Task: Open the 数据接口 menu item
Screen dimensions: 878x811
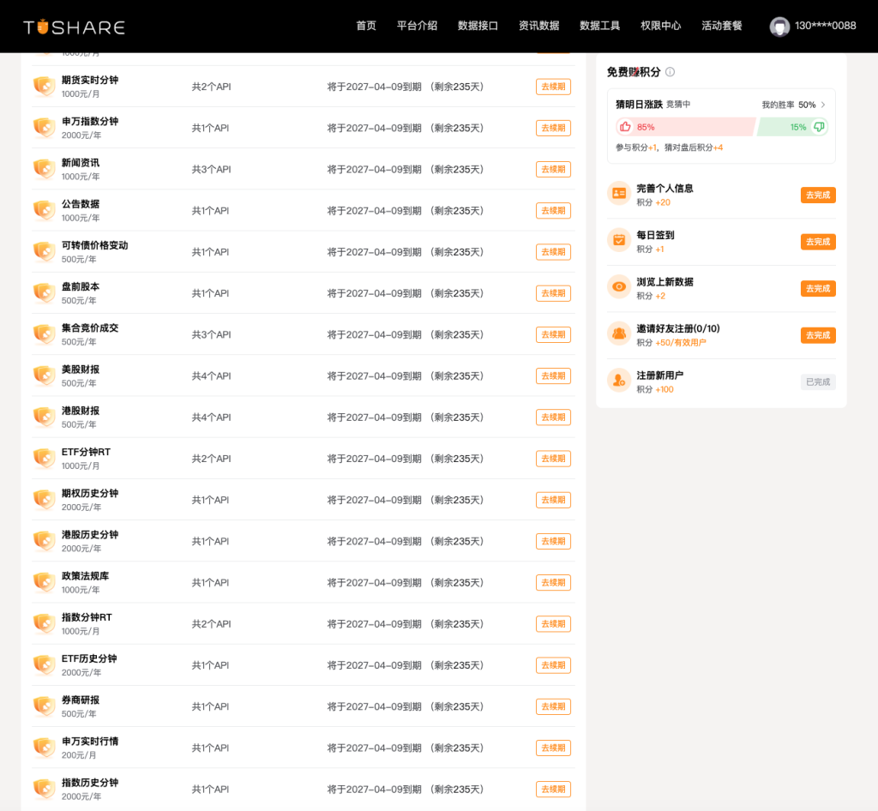Action: [x=478, y=26]
